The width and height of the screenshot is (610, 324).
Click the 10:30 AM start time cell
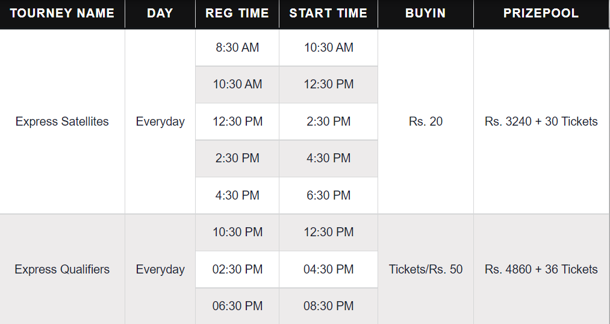(328, 47)
